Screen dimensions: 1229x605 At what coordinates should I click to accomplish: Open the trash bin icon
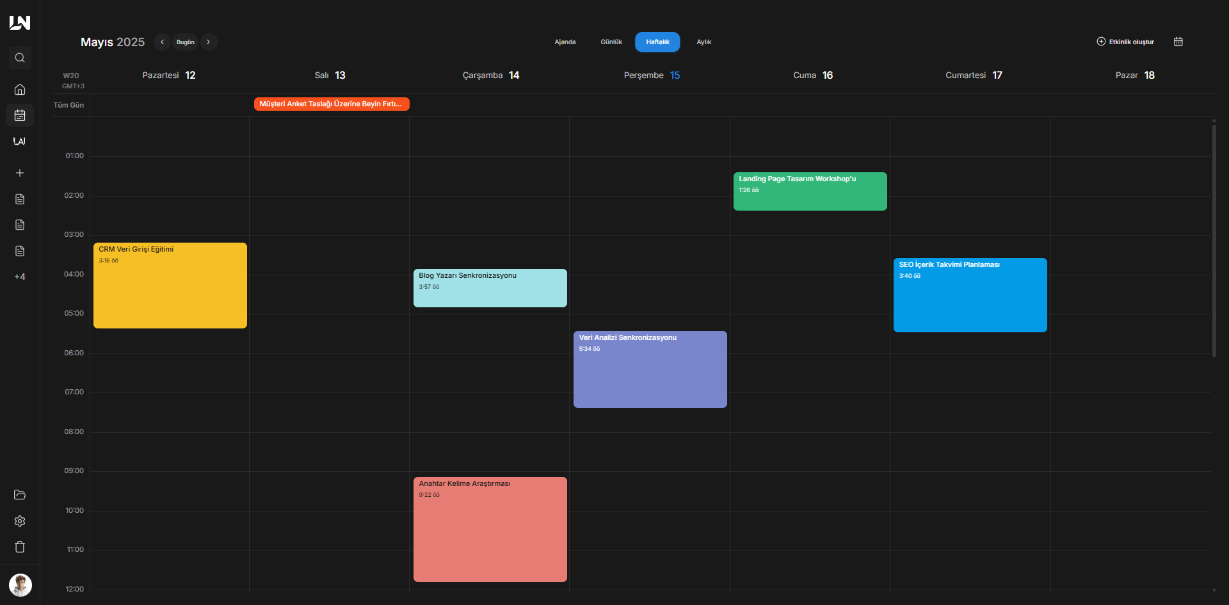click(x=20, y=547)
